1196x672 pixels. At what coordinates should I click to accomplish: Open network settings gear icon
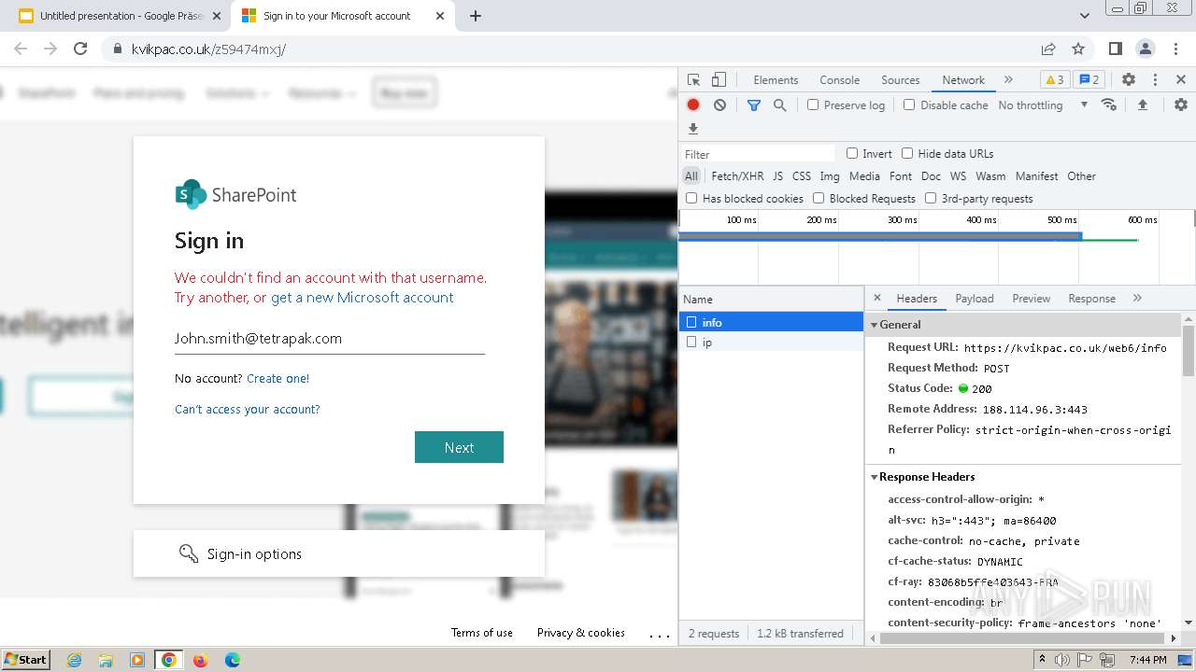click(1181, 105)
